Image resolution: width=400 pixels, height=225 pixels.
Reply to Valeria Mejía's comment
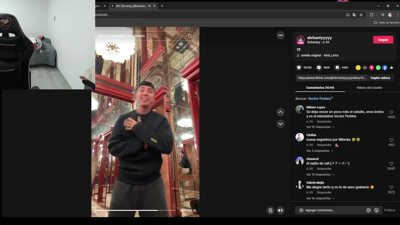[324, 192]
